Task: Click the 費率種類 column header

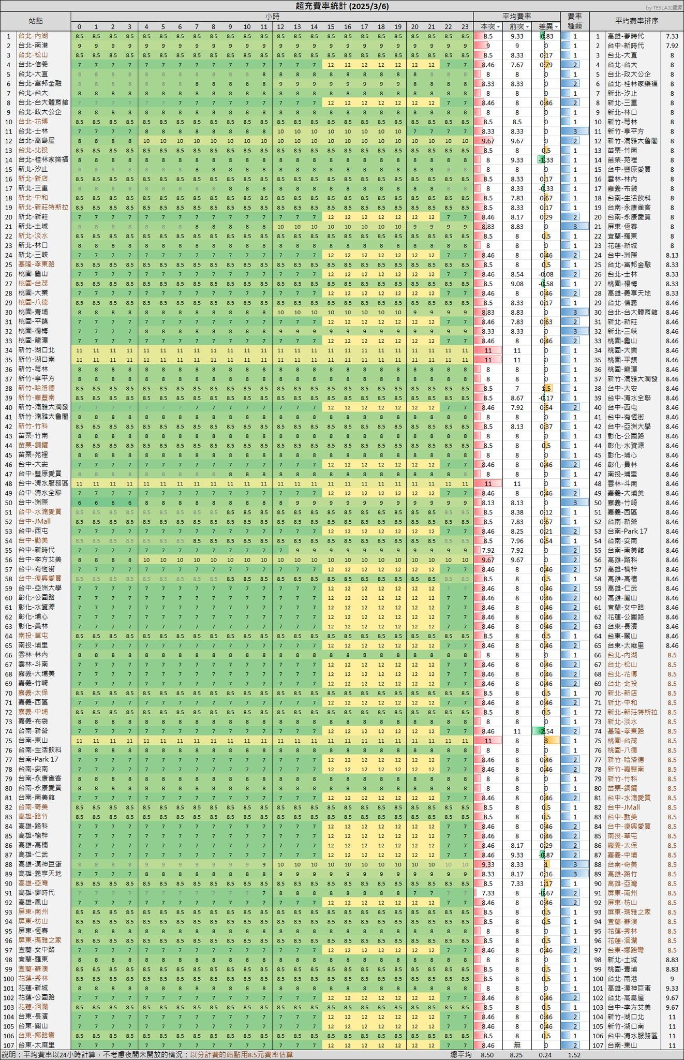Action: (x=575, y=21)
